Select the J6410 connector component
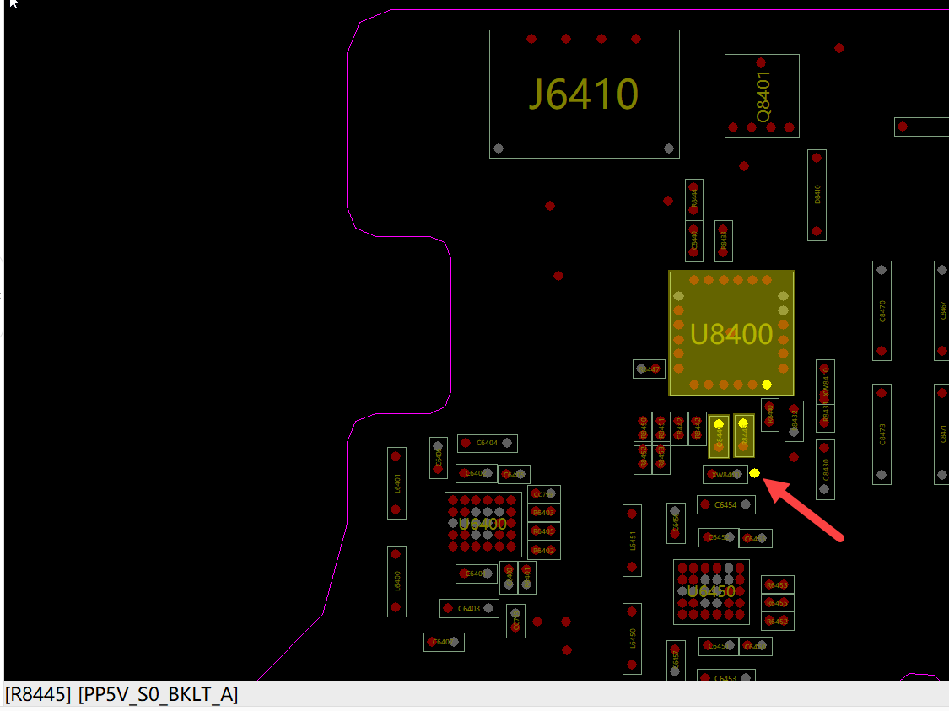 coord(584,94)
